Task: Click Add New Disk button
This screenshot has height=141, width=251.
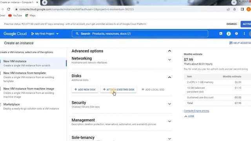Action: [x=85, y=90]
